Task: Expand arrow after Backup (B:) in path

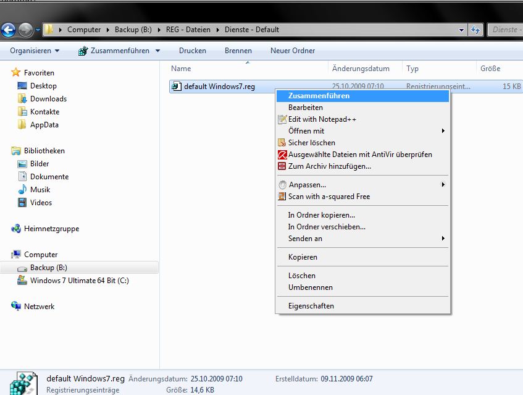Action: click(x=159, y=30)
